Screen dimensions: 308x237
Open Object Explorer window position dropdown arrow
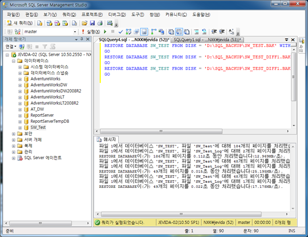coord(76,39)
